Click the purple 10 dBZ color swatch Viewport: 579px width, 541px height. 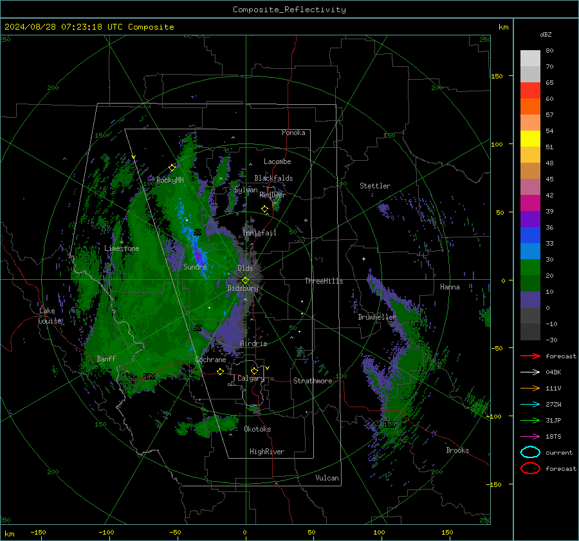(x=530, y=300)
